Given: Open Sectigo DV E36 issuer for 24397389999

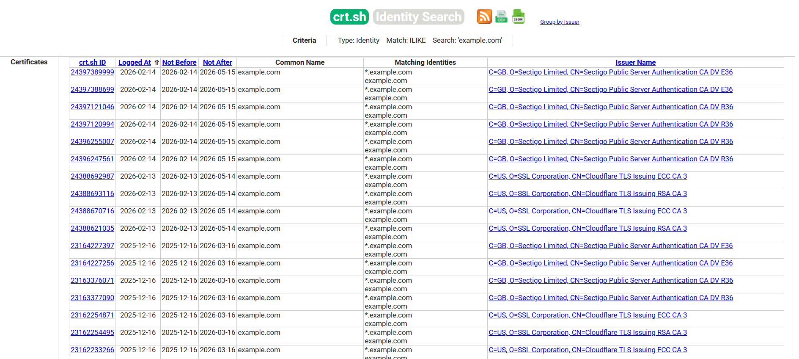Looking at the screenshot, I should click(x=610, y=72).
